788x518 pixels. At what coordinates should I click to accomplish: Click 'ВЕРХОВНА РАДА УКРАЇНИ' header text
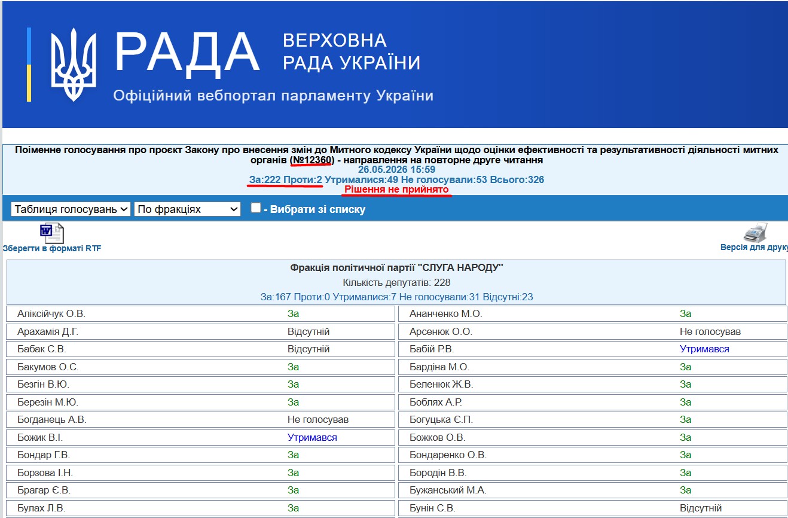(x=352, y=51)
